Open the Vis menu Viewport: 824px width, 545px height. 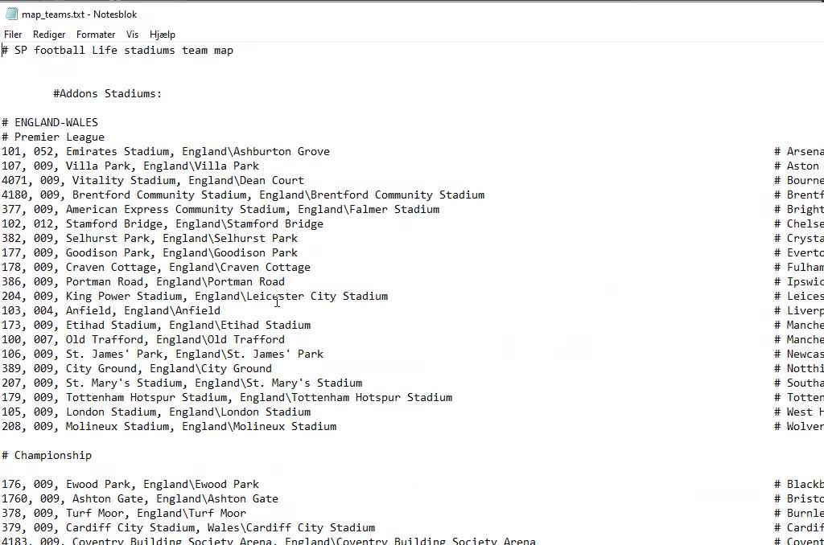tap(132, 35)
